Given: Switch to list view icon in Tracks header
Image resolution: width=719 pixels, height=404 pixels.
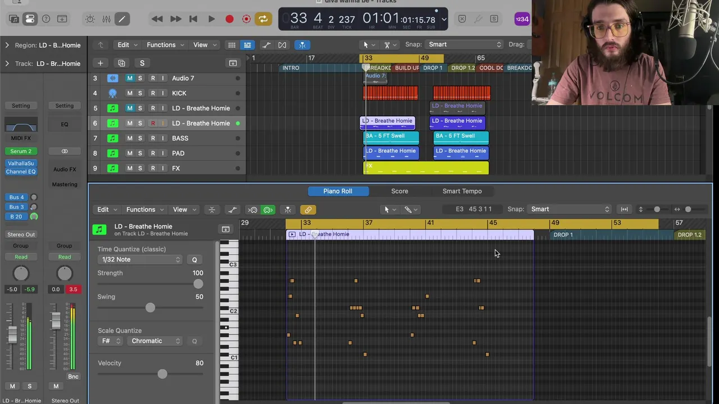Looking at the screenshot, I should pyautogui.click(x=247, y=45).
